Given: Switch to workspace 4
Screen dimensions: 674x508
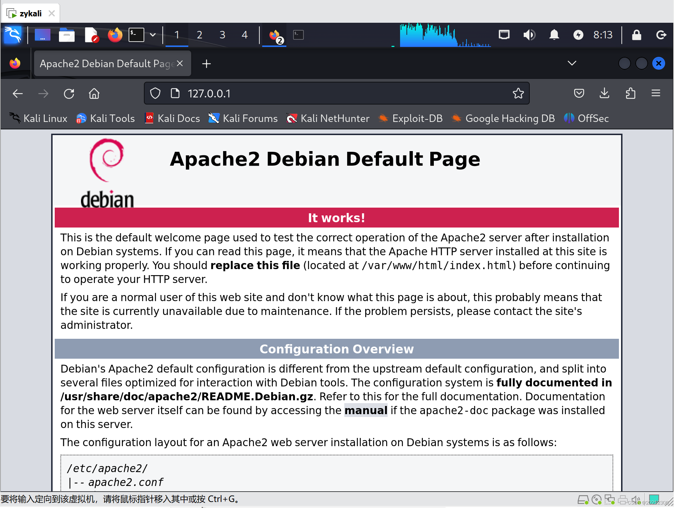Looking at the screenshot, I should pyautogui.click(x=245, y=35).
